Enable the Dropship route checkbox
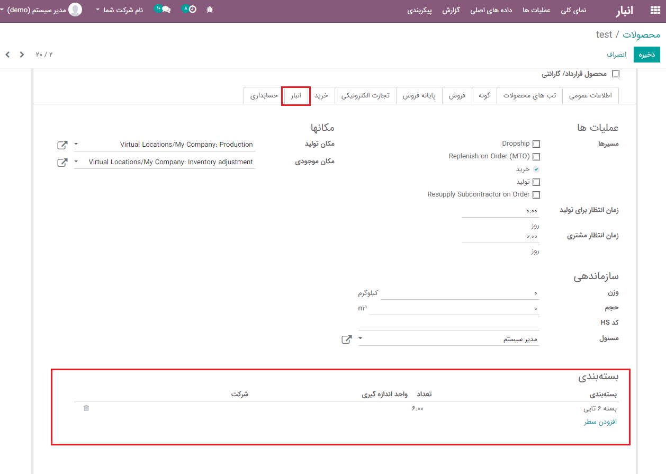Image resolution: width=666 pixels, height=474 pixels. pos(536,144)
